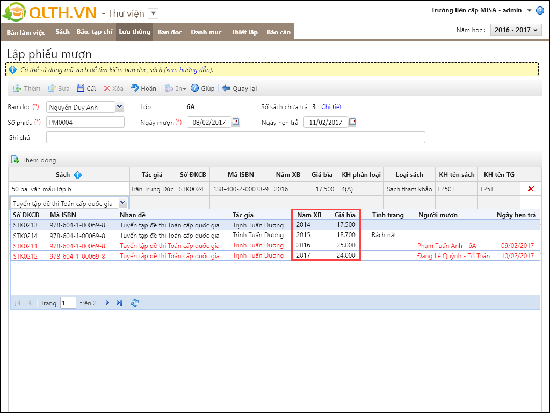Delete the 50 bài văn mẫu row
Screen dimensions: 550x413
pos(531,189)
